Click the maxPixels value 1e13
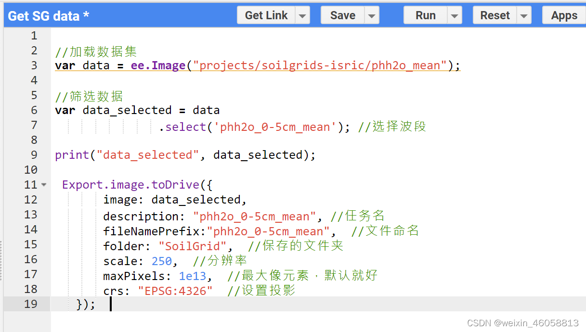586x332 pixels. pos(193,276)
